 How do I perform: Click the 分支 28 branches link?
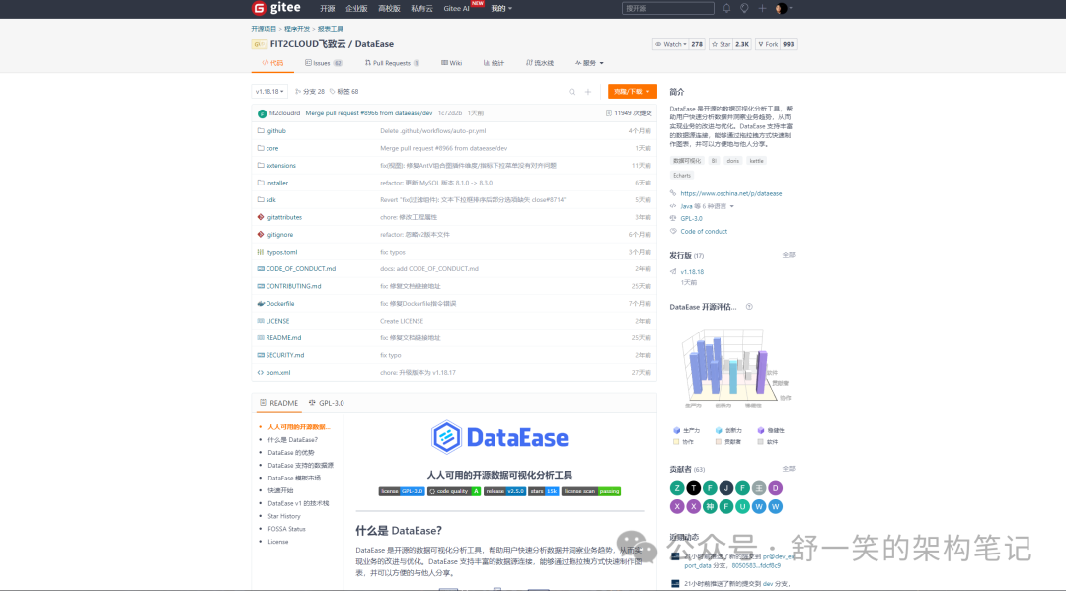(x=309, y=91)
